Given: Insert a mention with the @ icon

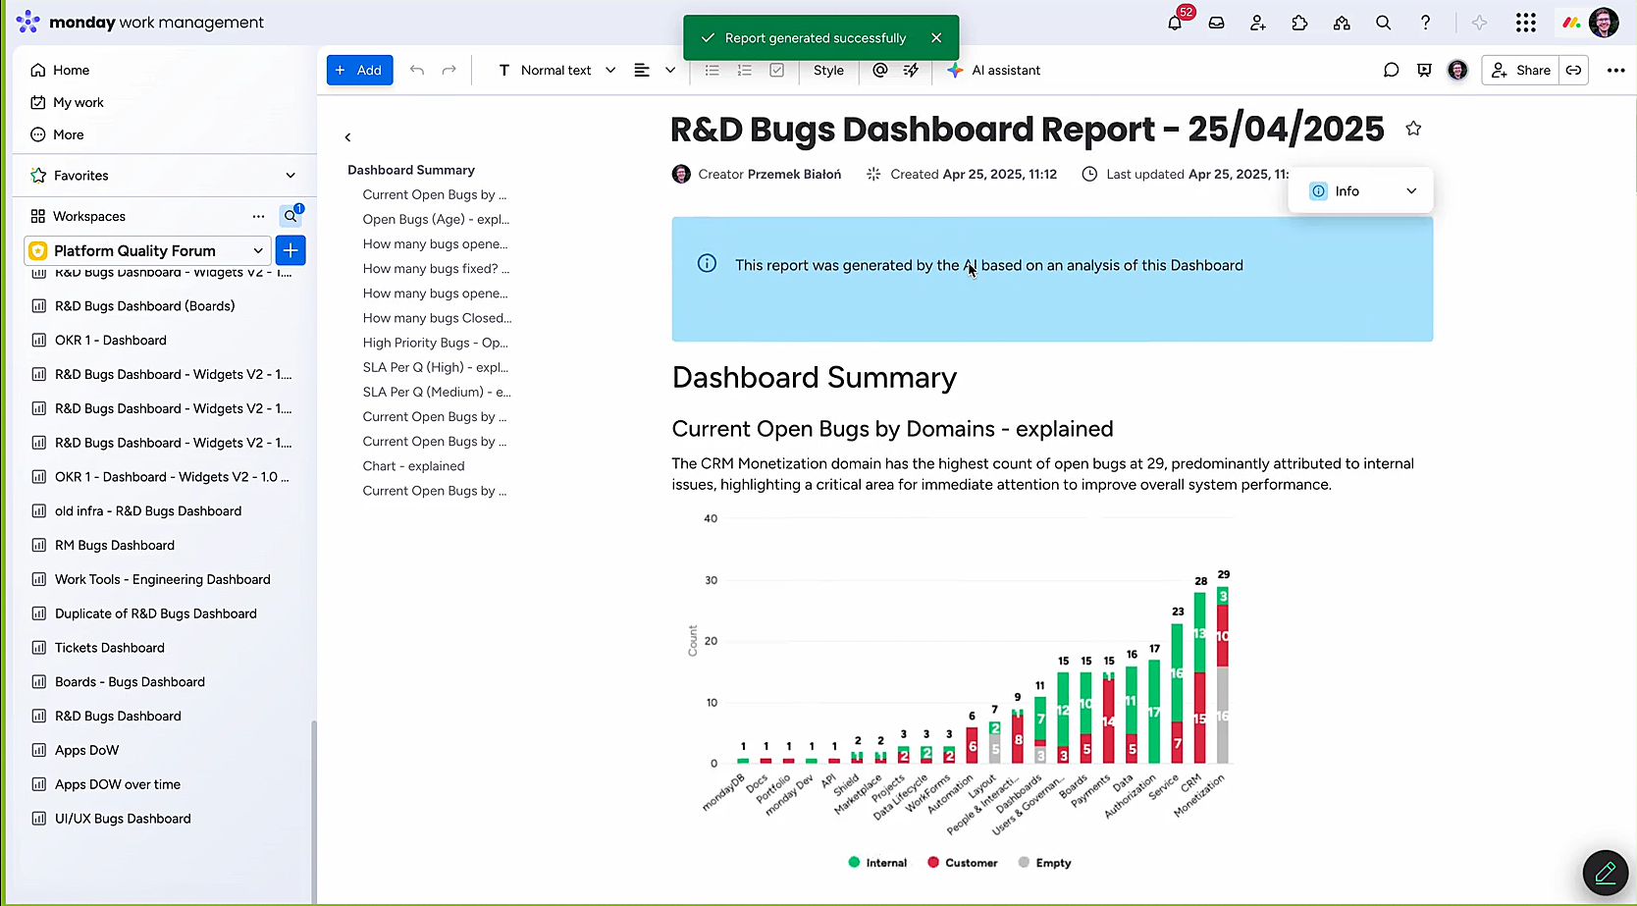Looking at the screenshot, I should [x=880, y=70].
